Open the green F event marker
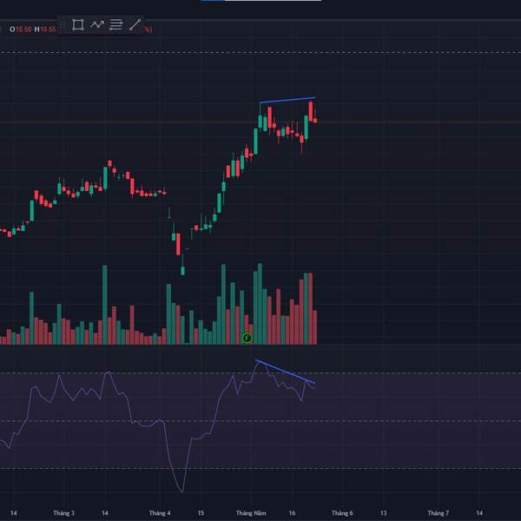The height and width of the screenshot is (521, 521). click(247, 339)
